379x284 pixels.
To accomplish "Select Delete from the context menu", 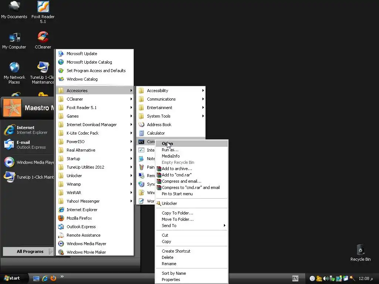I will point(191,257).
